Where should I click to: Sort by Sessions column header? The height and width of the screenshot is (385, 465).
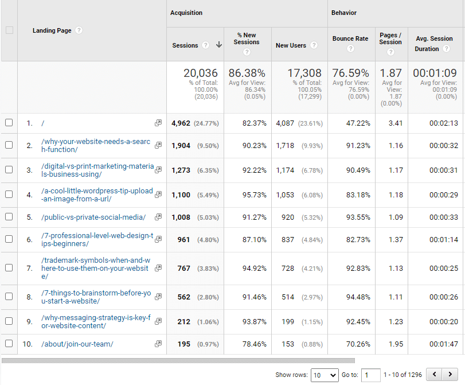[185, 45]
